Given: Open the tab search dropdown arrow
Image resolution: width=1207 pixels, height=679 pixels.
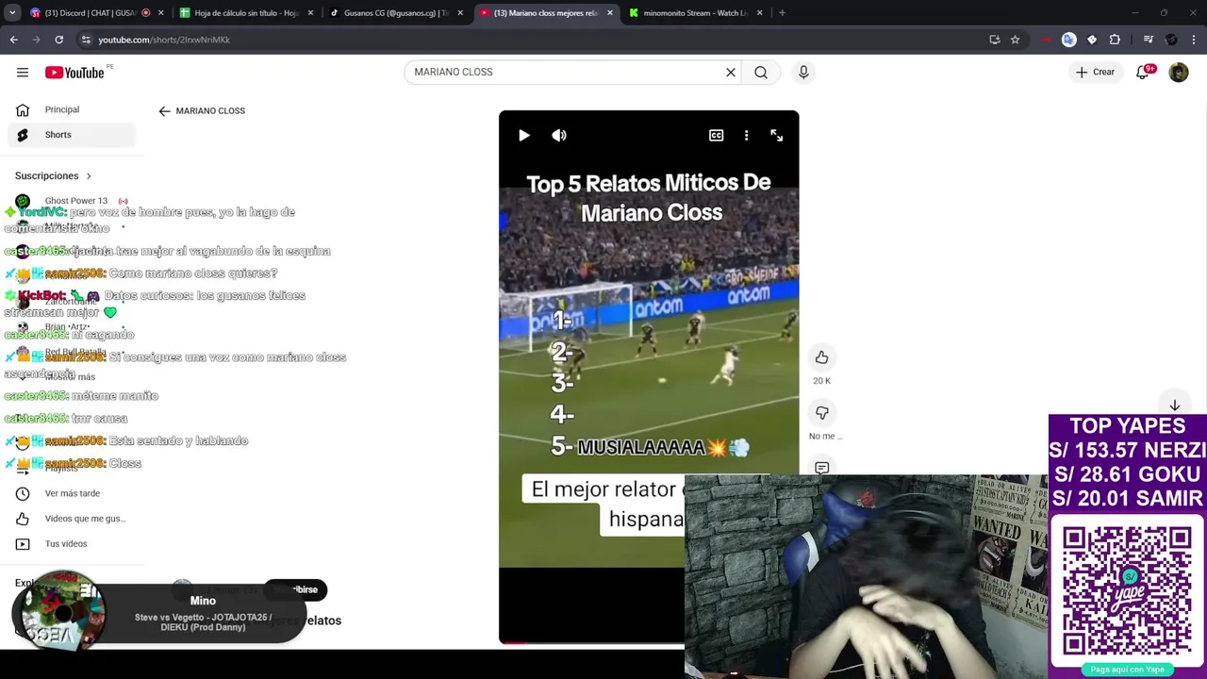Looking at the screenshot, I should 12,13.
